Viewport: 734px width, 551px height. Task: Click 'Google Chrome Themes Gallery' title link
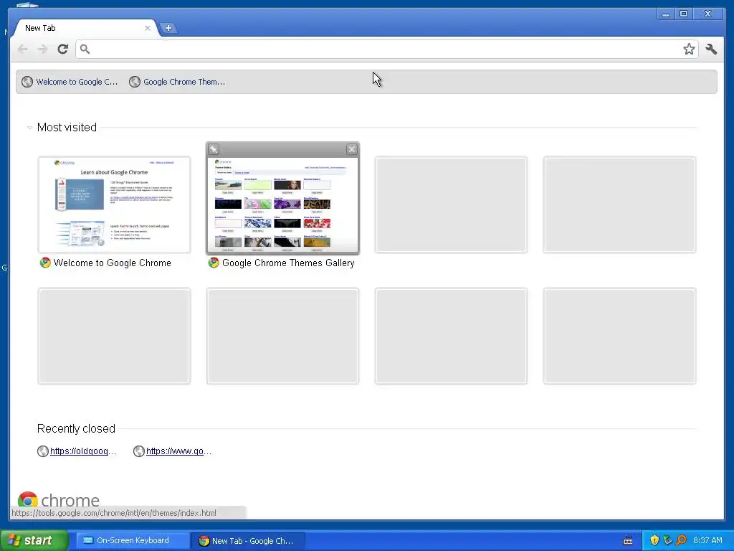click(288, 263)
